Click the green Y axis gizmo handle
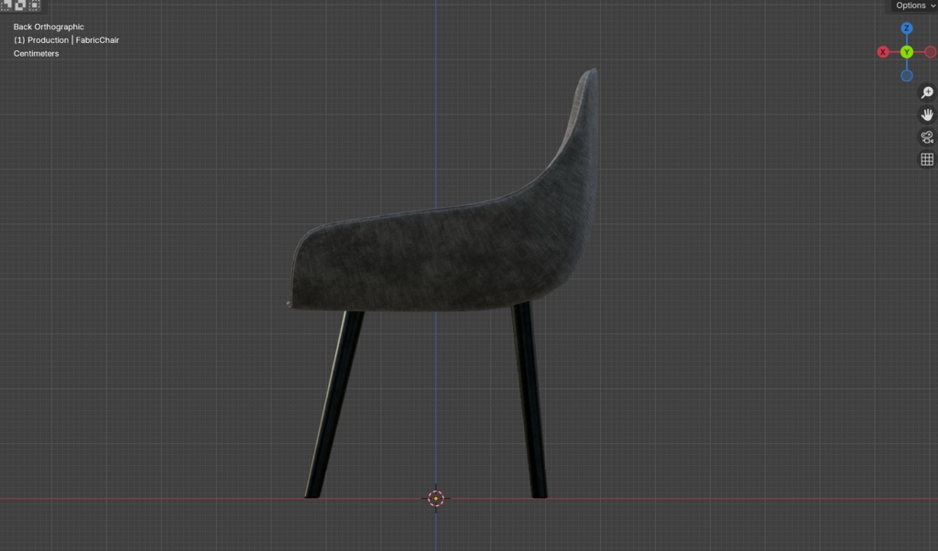The width and height of the screenshot is (938, 551). [906, 52]
